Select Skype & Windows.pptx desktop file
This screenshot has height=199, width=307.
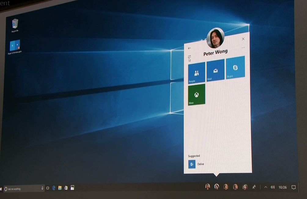click(15, 47)
